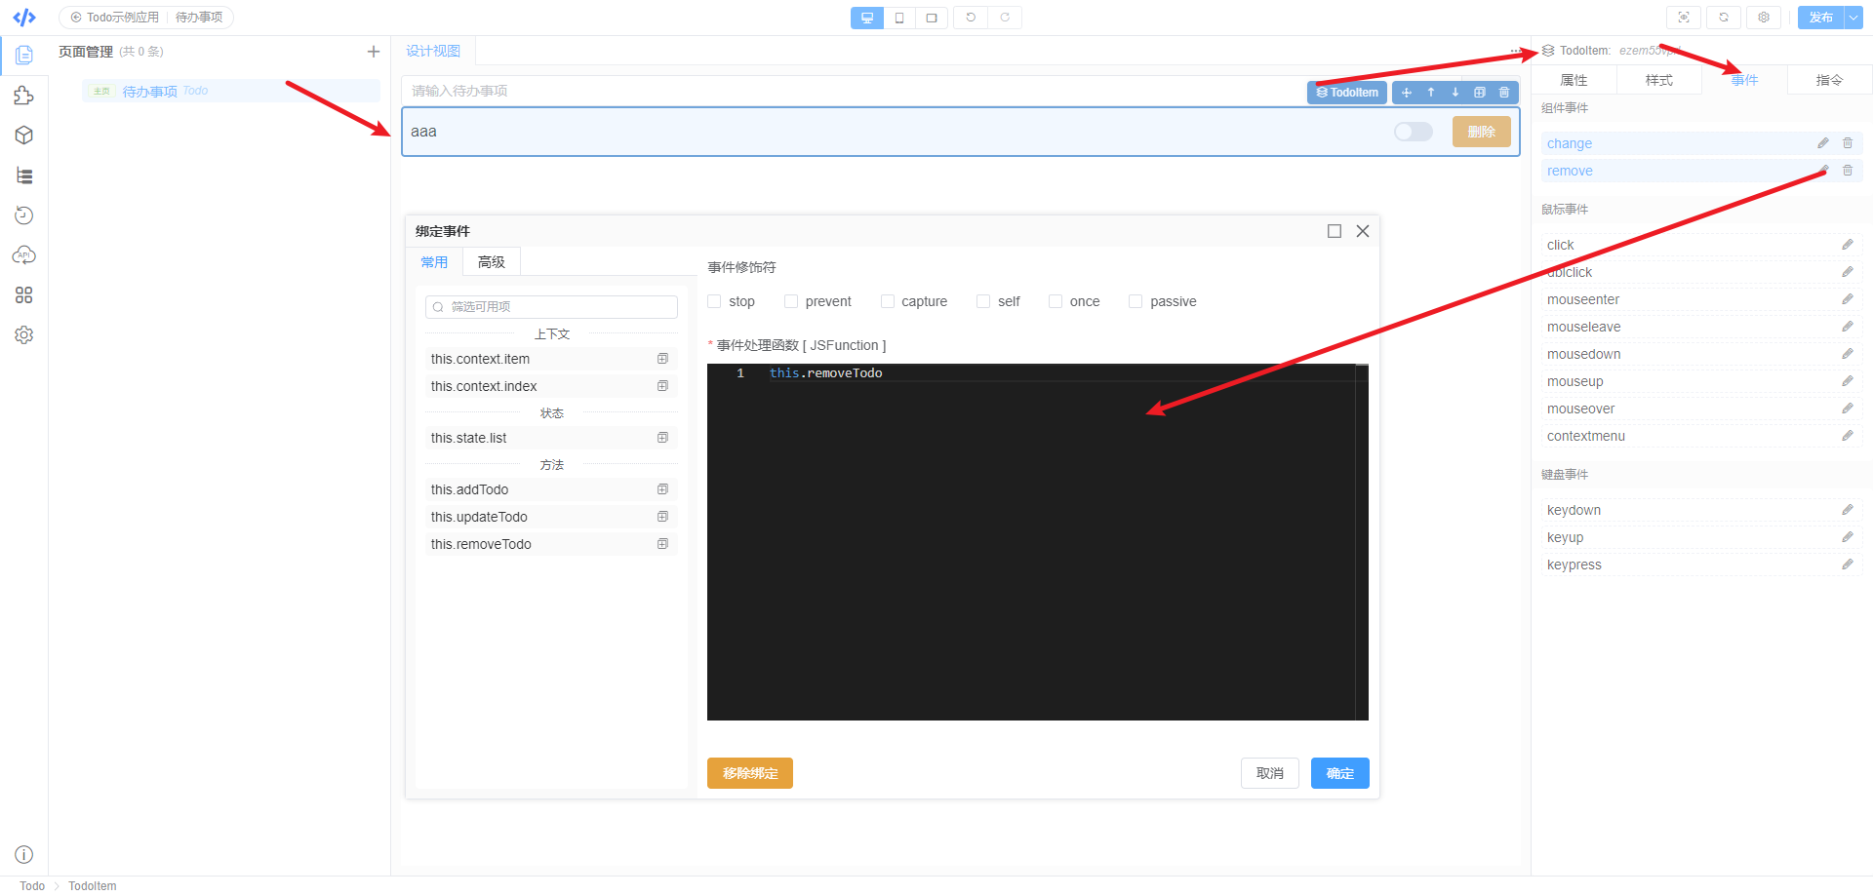Open the puzzle-piece components panel
Screen dimensions: 1873x896
24,96
